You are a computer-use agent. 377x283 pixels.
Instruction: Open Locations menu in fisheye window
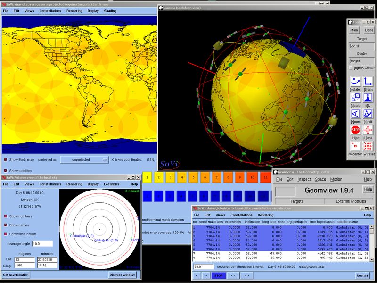pos(111,184)
